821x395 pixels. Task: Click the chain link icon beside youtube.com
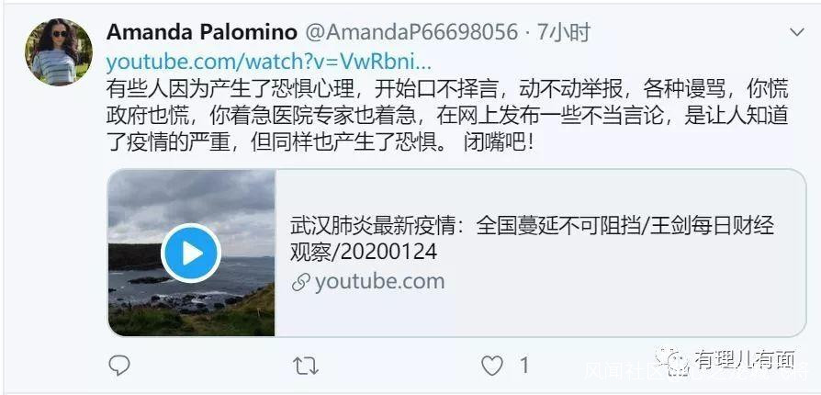pos(301,282)
